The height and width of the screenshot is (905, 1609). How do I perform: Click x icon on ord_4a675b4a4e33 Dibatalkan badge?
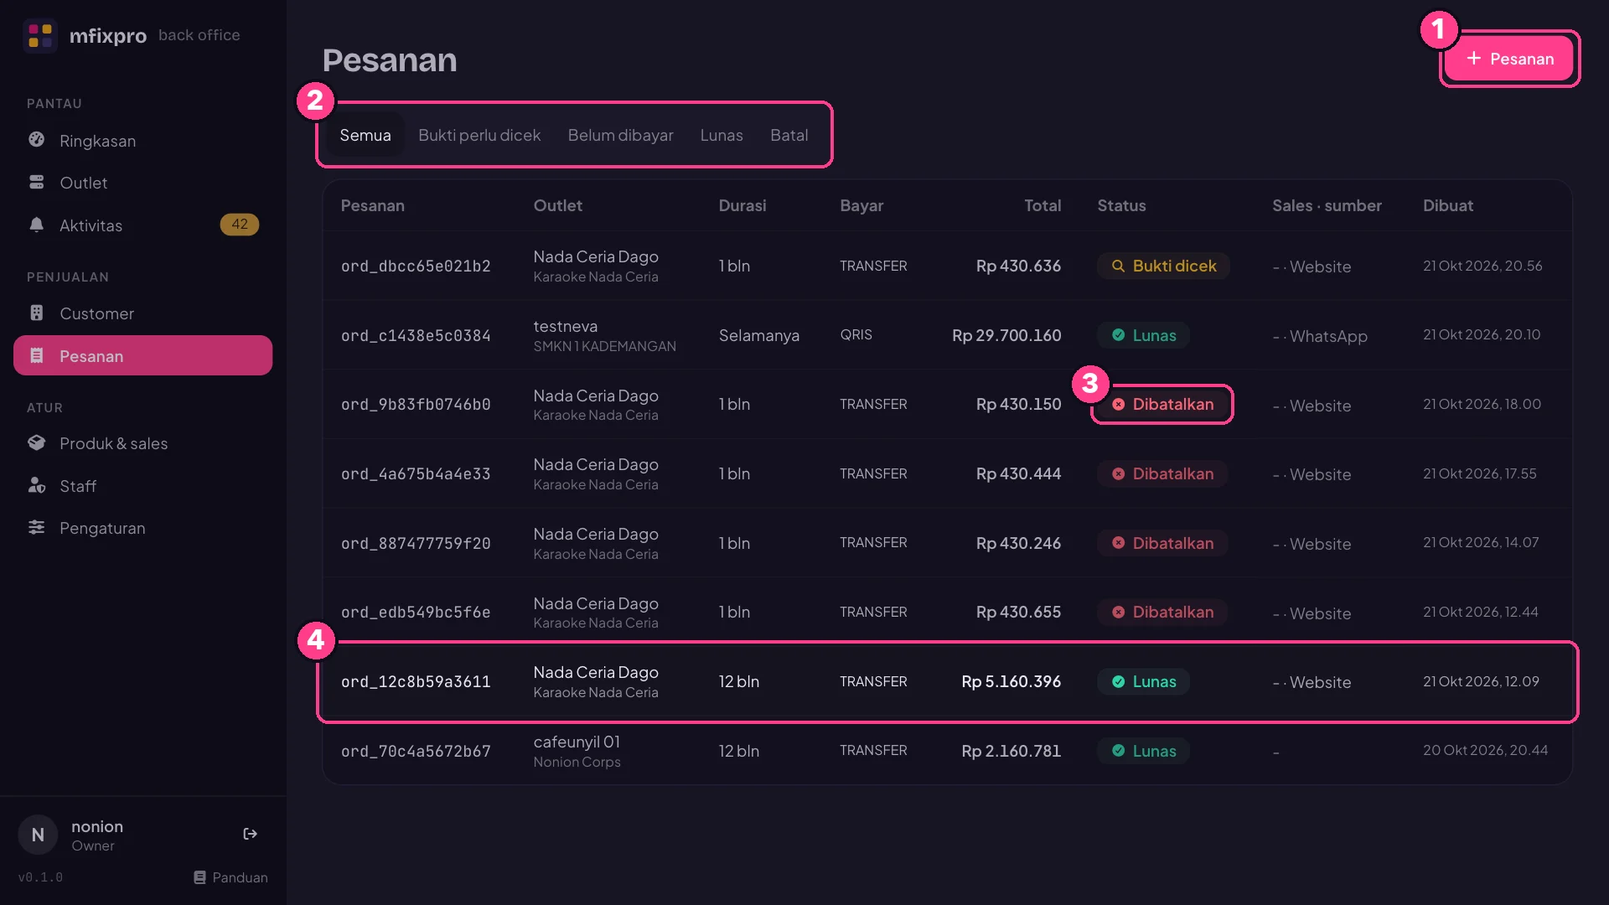click(x=1118, y=473)
